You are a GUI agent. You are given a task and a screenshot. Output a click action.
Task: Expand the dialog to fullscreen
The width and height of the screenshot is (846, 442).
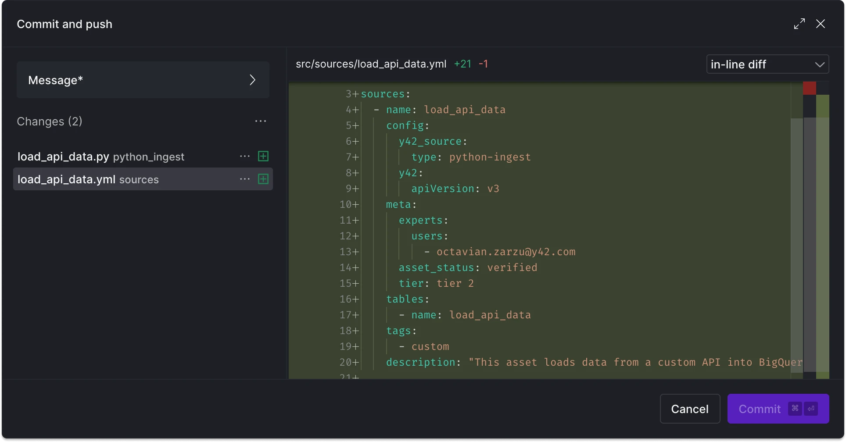pyautogui.click(x=799, y=24)
